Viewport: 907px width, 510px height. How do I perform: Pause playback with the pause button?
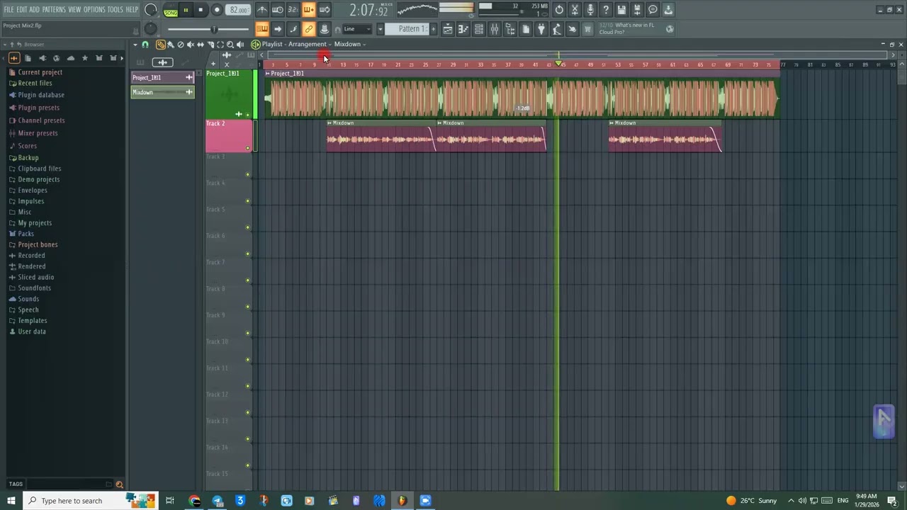186,10
